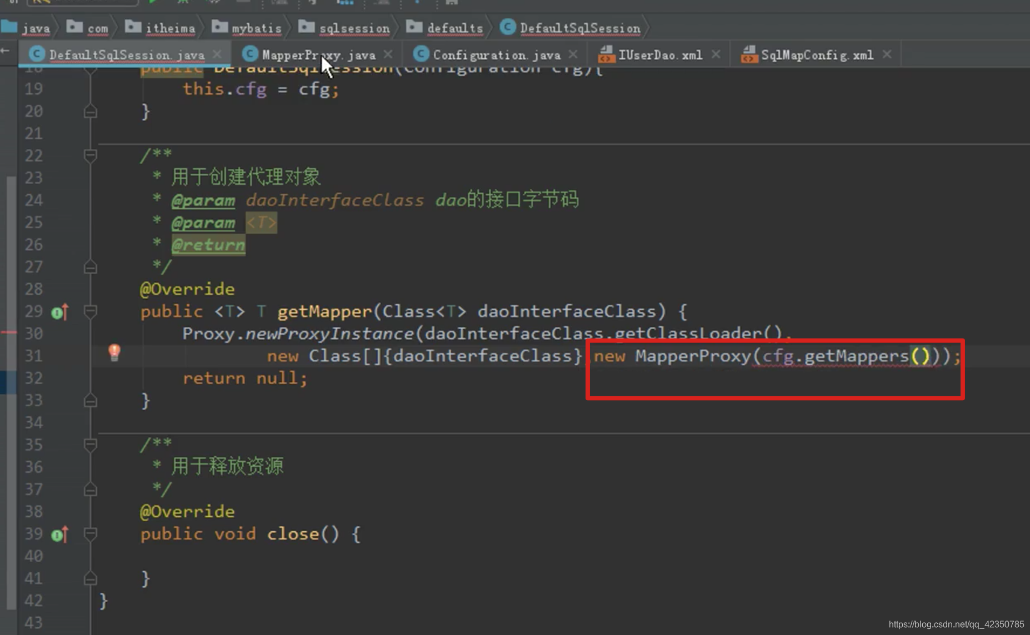Click the <T> @param in Javadoc
Image resolution: width=1030 pixels, height=635 pixels.
pyautogui.click(x=261, y=223)
